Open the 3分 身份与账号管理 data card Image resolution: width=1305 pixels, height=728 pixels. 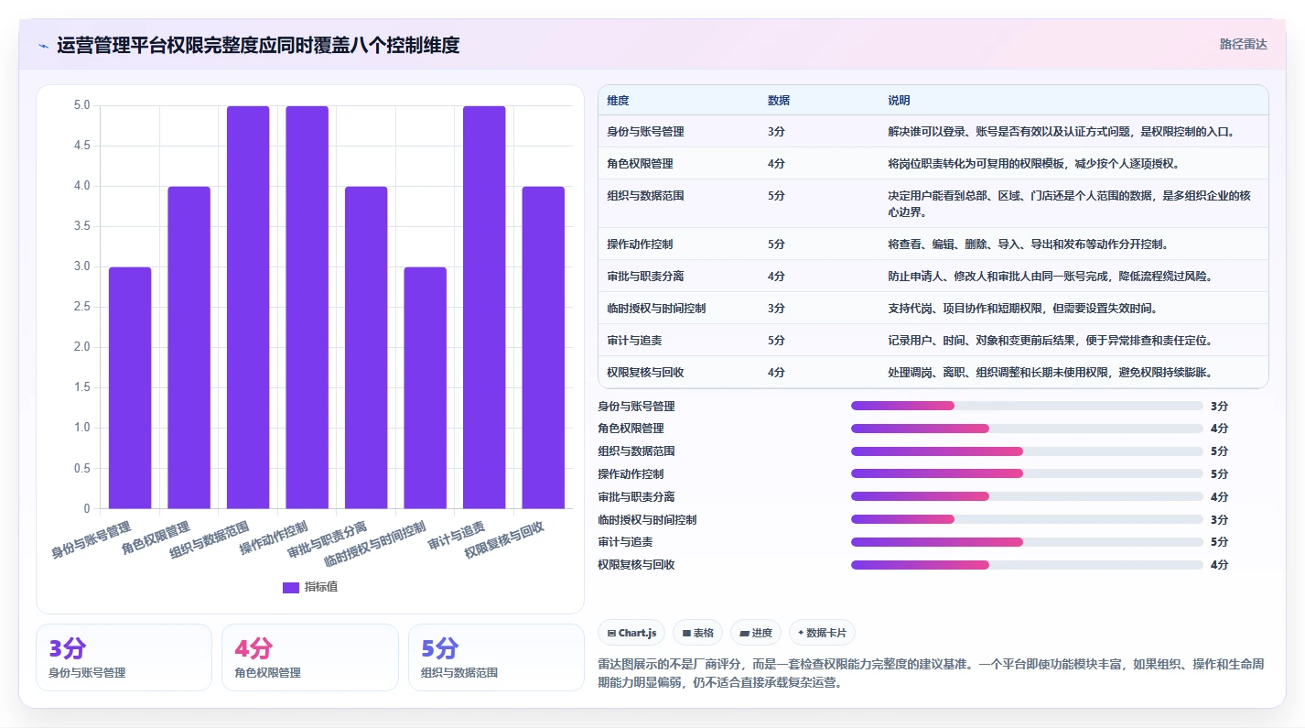[124, 657]
